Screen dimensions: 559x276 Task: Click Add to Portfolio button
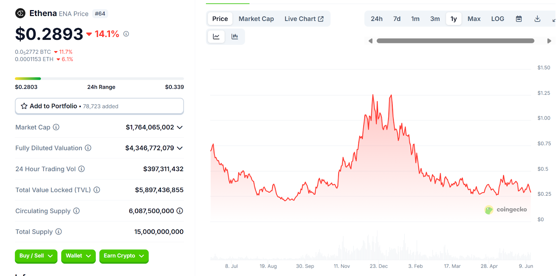(100, 106)
